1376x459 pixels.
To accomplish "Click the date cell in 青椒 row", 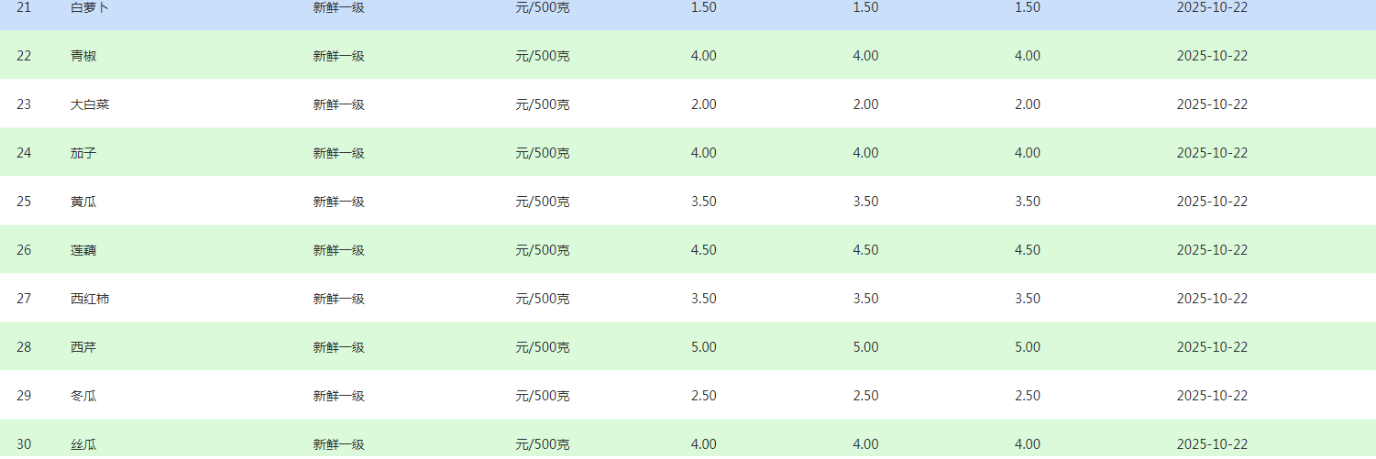I will coord(1212,56).
